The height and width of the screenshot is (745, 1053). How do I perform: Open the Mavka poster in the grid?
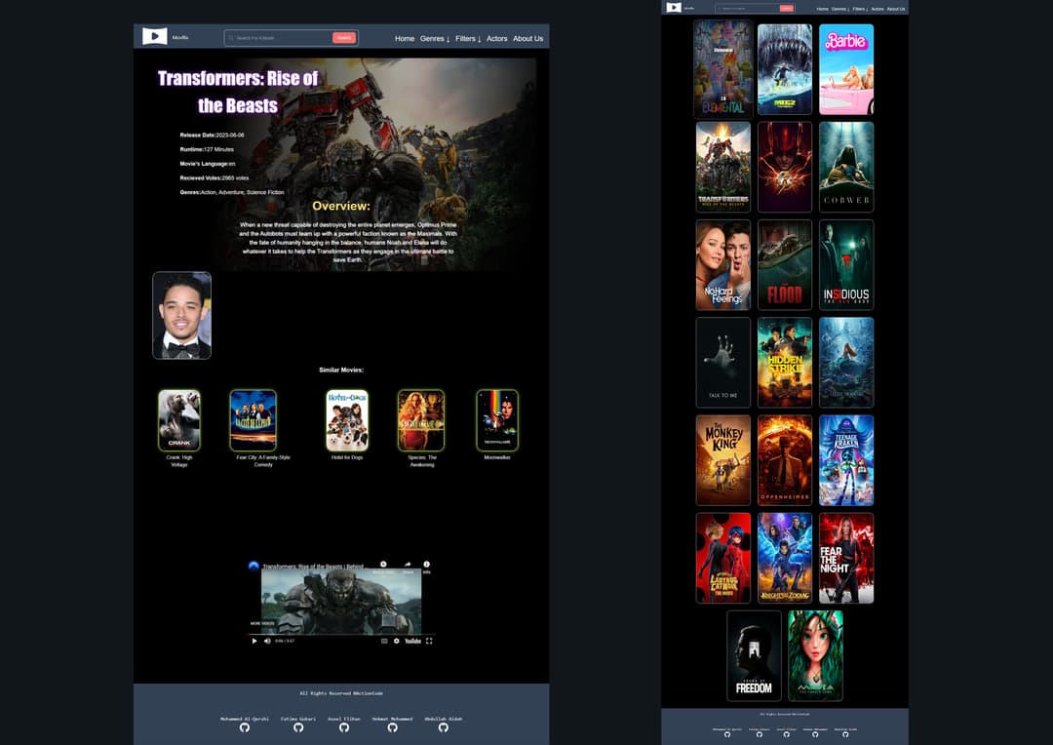pyautogui.click(x=816, y=655)
